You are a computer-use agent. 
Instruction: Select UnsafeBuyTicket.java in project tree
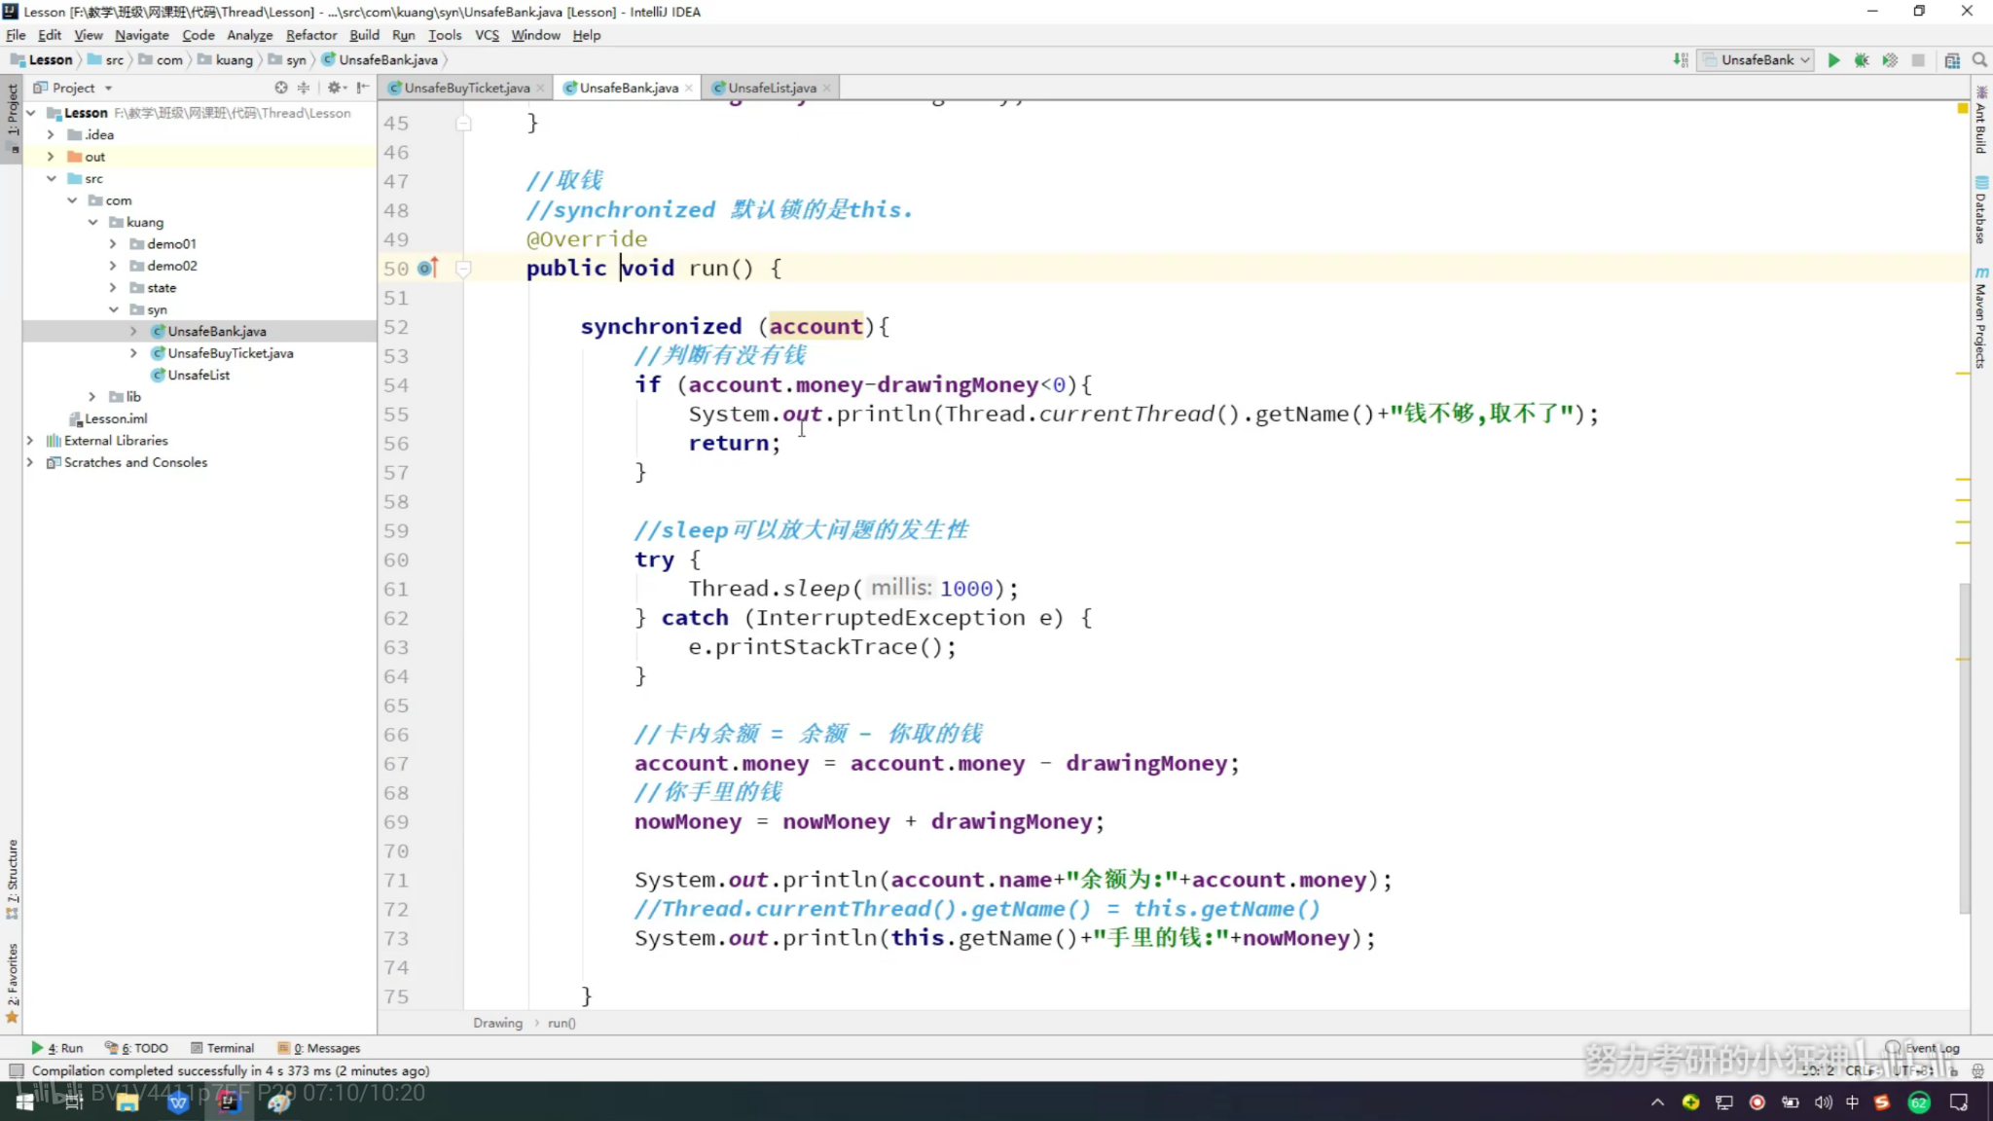click(230, 353)
